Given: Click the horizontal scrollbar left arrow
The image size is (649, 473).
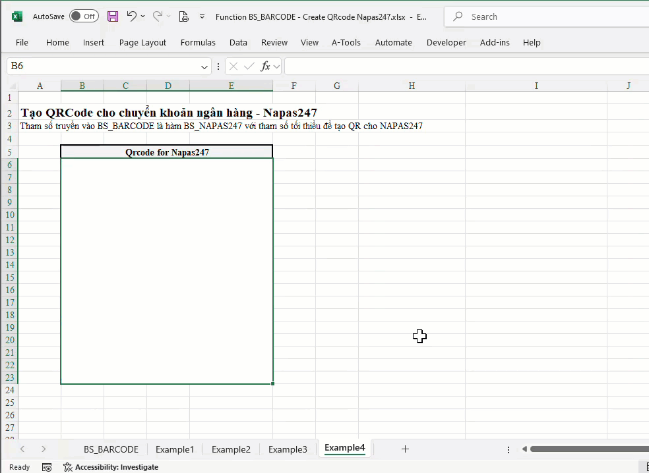Looking at the screenshot, I should (x=524, y=449).
